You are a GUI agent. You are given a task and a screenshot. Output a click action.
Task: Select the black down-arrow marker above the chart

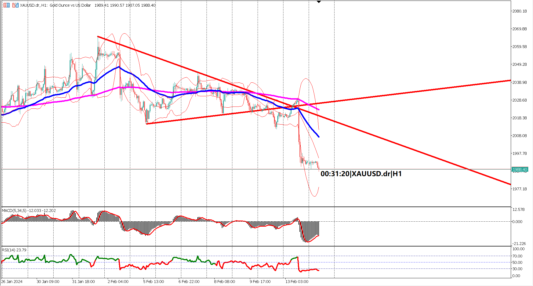(319, 1)
